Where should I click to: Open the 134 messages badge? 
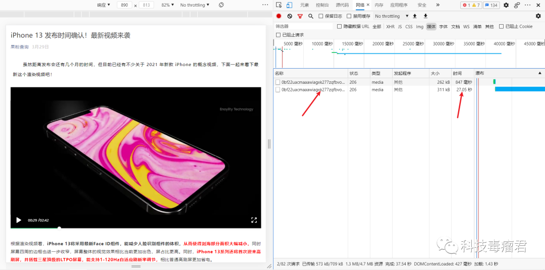[x=492, y=5]
